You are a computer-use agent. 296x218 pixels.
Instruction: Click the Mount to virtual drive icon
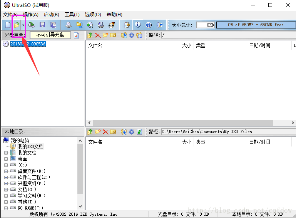(101, 25)
